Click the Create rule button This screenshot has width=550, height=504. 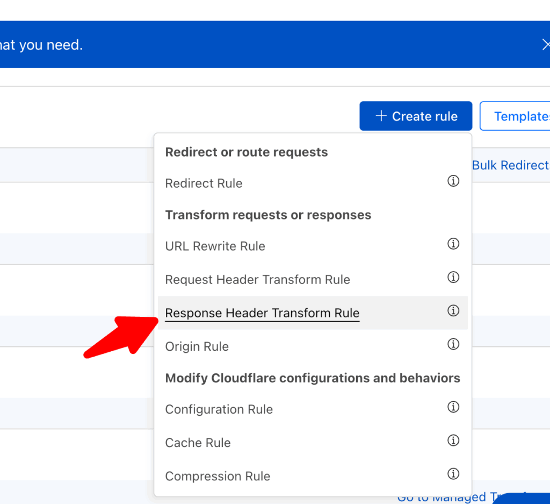pos(416,116)
